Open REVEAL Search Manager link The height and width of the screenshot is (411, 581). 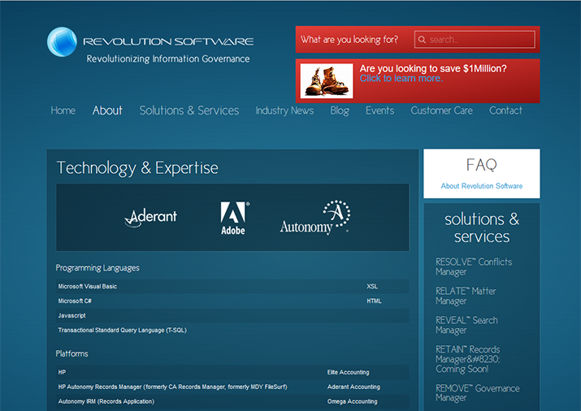tap(466, 325)
